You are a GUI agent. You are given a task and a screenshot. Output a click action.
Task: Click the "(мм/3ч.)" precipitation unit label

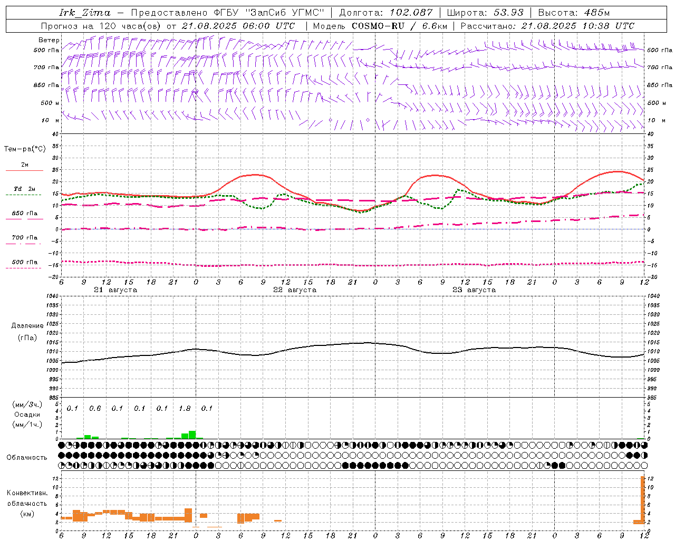coord(27,404)
